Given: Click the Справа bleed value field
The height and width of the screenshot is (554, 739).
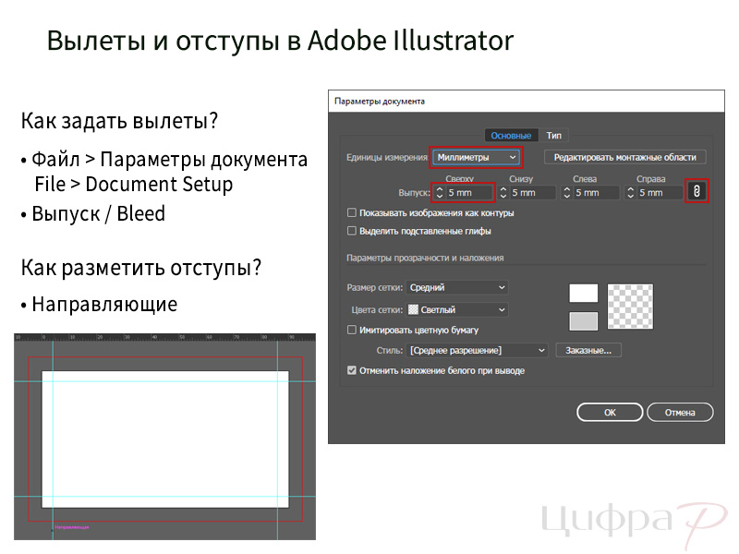Looking at the screenshot, I should pyautogui.click(x=660, y=193).
